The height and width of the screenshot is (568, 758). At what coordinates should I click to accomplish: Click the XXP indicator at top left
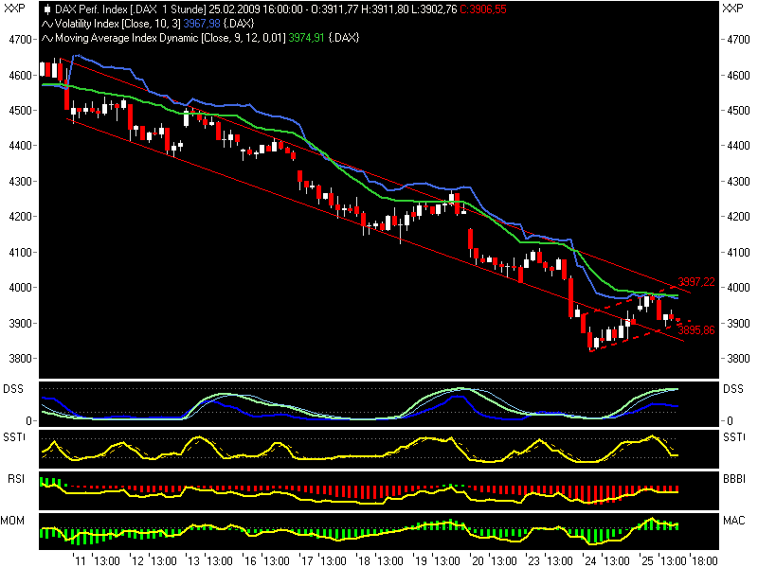coord(12,8)
